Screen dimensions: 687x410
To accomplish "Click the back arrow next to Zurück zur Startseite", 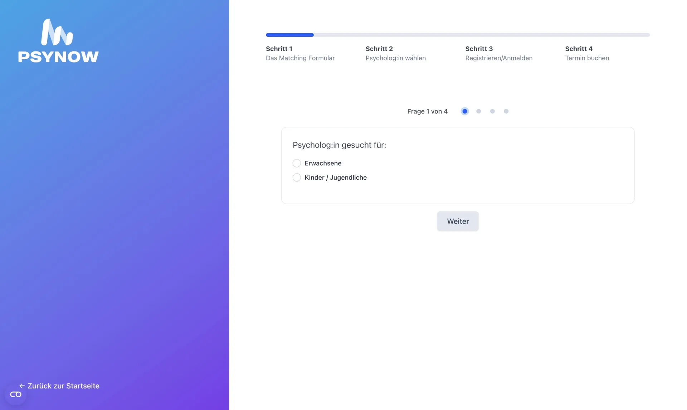I will 22,386.
